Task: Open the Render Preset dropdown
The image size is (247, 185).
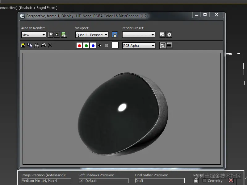Action: [x=138, y=35]
